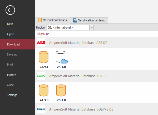
Task: Switch to the Classification systems tab
Action: [x=89, y=20]
